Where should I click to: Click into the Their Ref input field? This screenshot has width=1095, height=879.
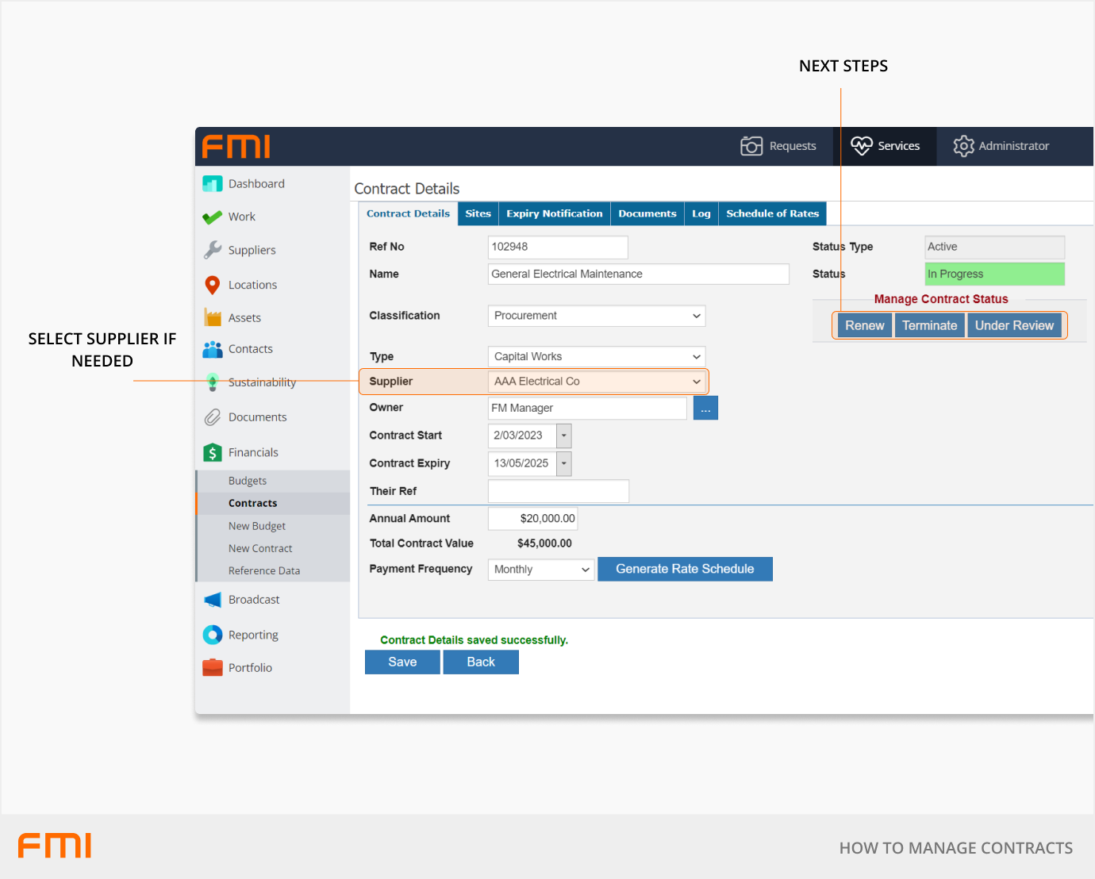click(558, 491)
